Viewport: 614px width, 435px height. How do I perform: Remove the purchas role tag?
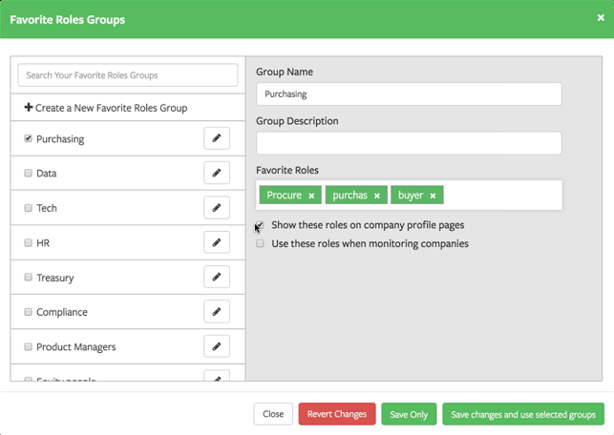(377, 196)
